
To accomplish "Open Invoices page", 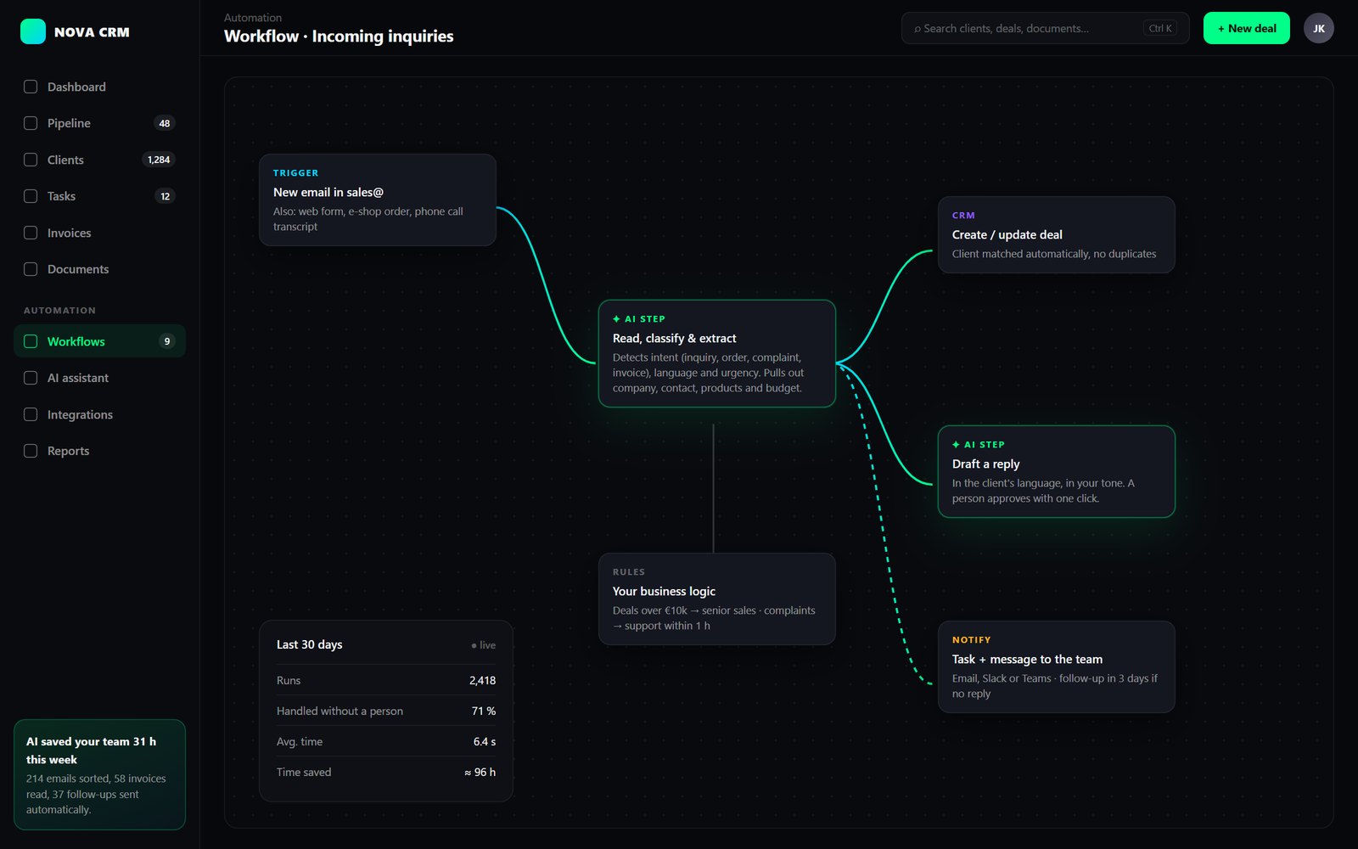I will [x=99, y=233].
